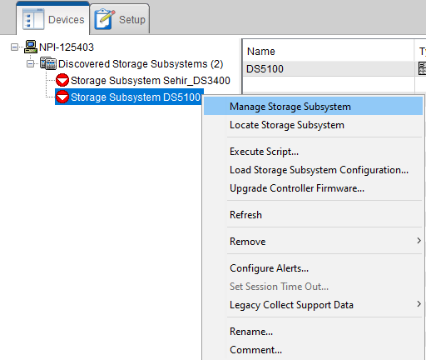
Task: Open the Remove submenu arrow
Action: pos(419,241)
